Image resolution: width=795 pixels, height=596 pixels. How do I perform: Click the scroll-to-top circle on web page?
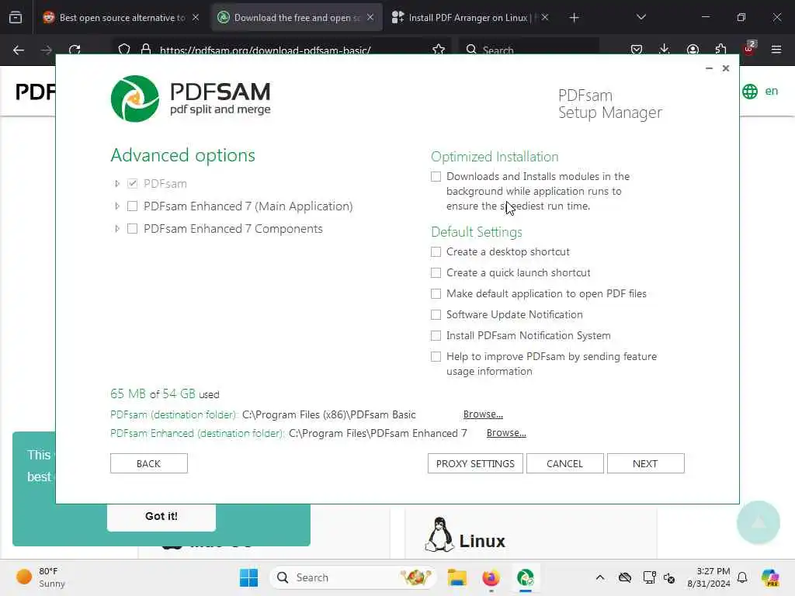(758, 522)
